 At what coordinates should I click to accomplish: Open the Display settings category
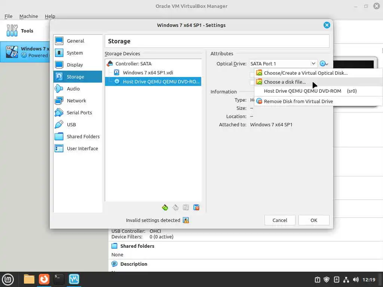tap(78, 65)
